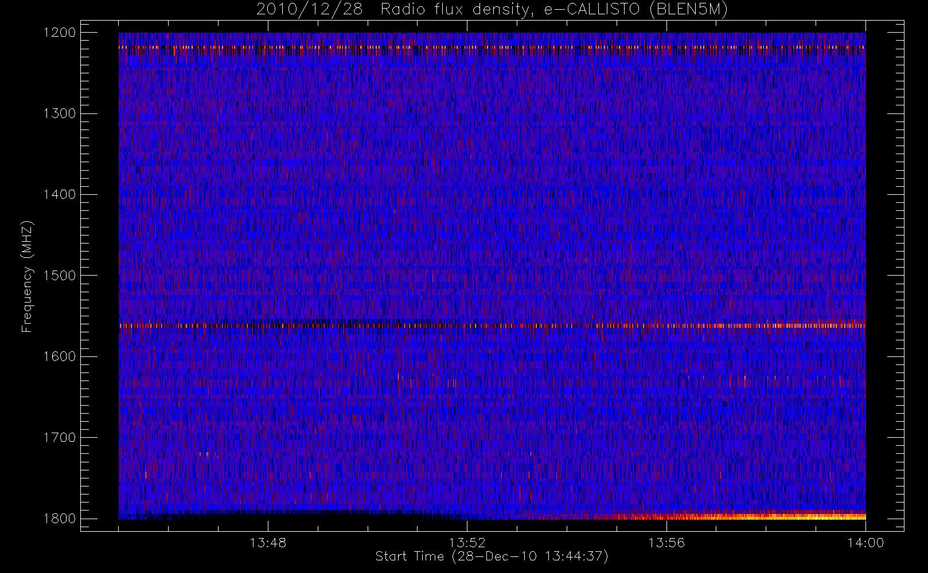This screenshot has width=928, height=573.
Task: Click the 1600 frequency tick label
Action: click(x=60, y=356)
